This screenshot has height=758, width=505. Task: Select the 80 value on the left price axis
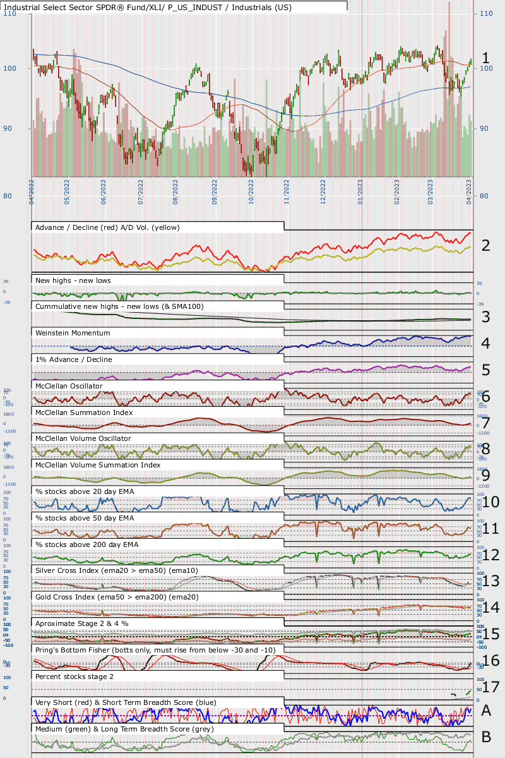click(7, 196)
